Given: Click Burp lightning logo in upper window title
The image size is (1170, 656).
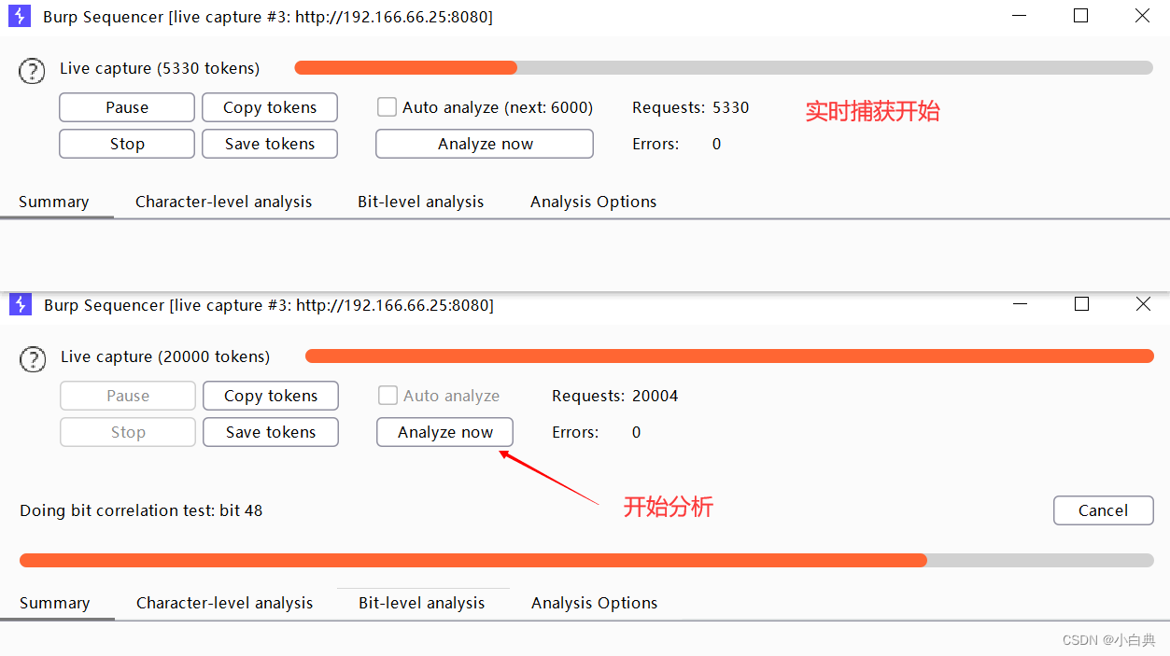Looking at the screenshot, I should [x=20, y=16].
